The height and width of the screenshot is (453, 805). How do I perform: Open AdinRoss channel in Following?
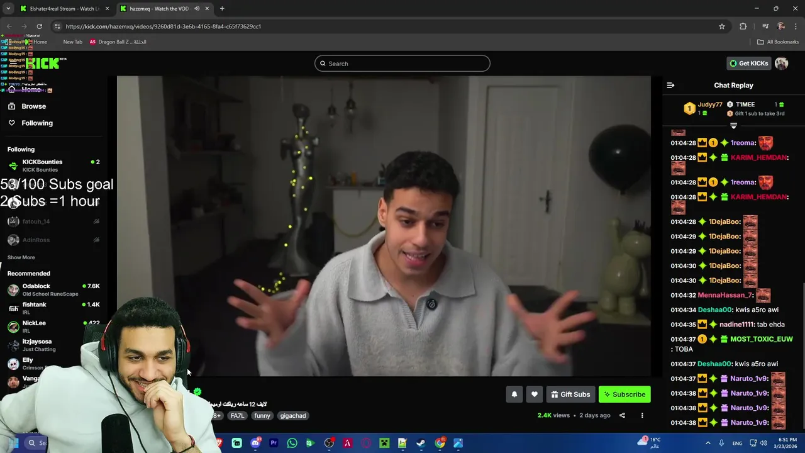click(53, 240)
